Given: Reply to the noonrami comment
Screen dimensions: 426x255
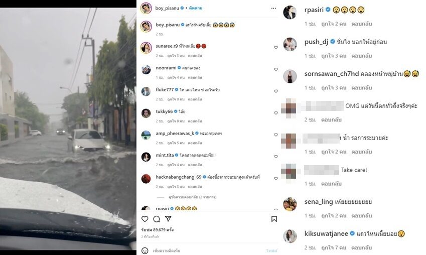Looking at the screenshot, I should click(195, 77).
